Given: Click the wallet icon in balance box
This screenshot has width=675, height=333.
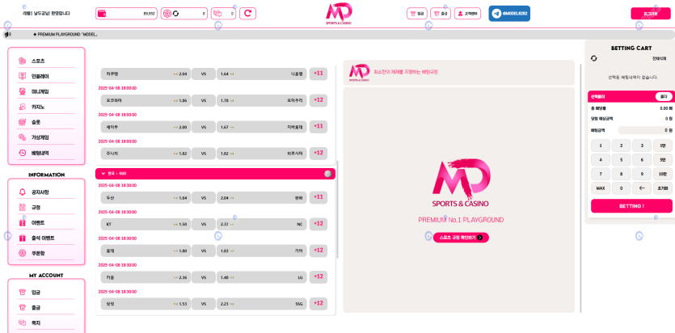Looking at the screenshot, I should 102,14.
